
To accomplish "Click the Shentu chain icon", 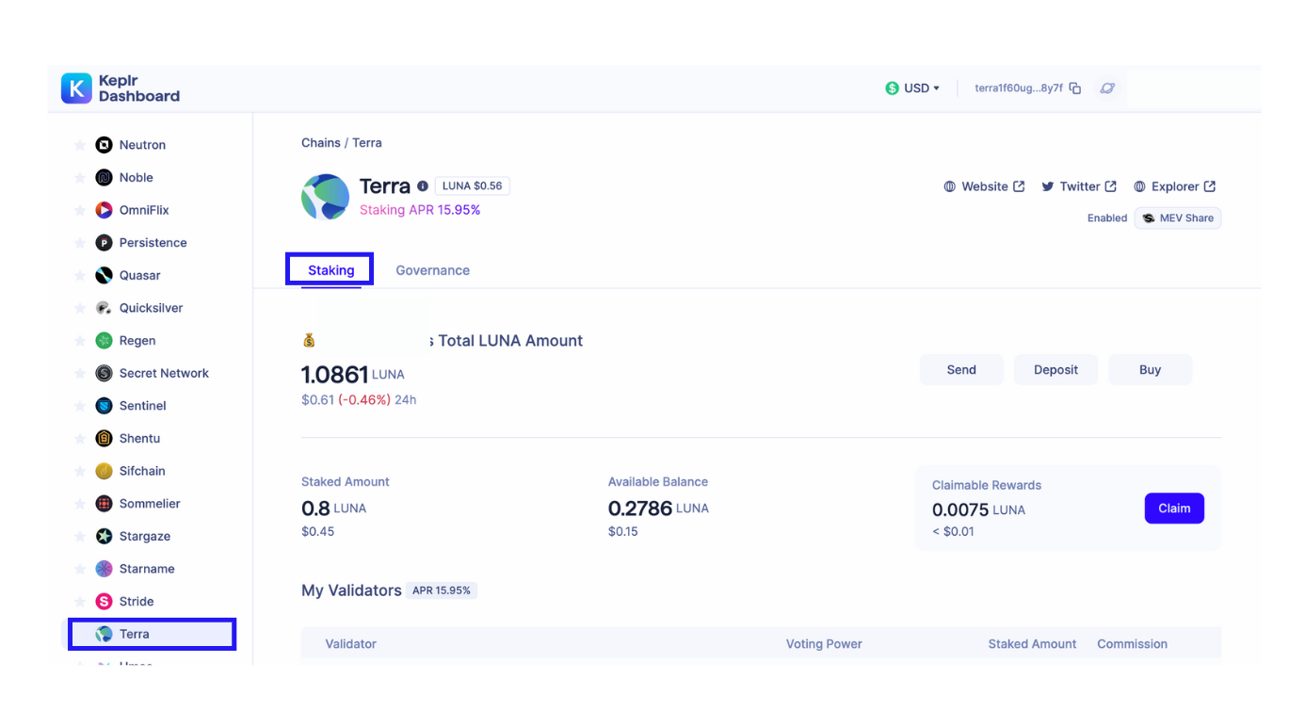I will point(105,439).
